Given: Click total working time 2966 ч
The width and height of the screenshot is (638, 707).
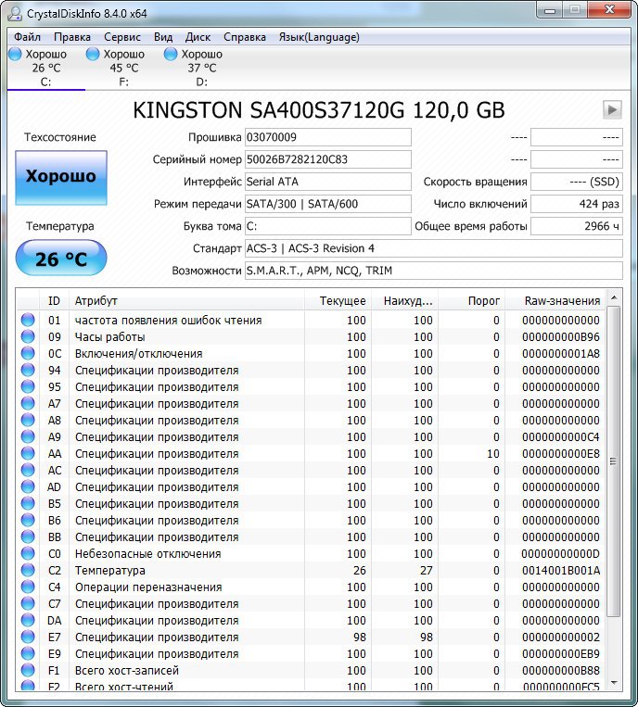Looking at the screenshot, I should point(577,226).
